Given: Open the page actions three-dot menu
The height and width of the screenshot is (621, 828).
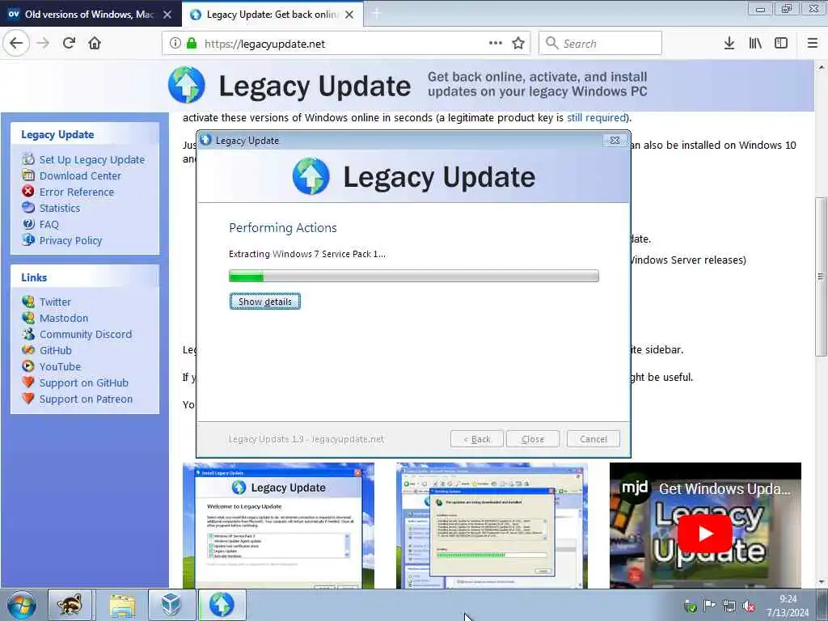Looking at the screenshot, I should click(496, 44).
